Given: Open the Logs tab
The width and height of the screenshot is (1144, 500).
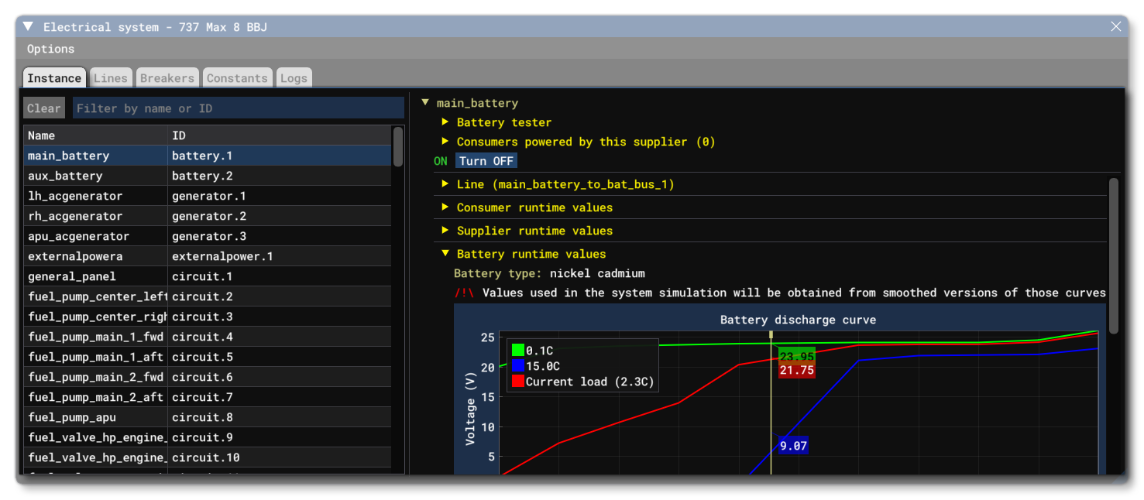Looking at the screenshot, I should click(294, 77).
